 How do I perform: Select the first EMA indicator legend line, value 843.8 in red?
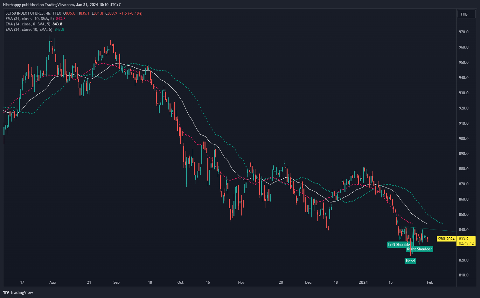(x=35, y=19)
